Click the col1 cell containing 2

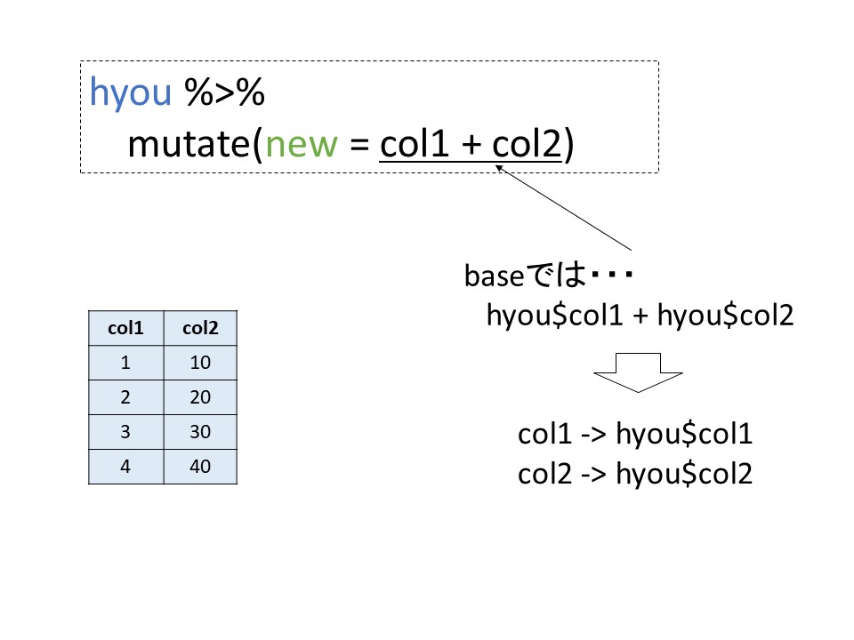tap(126, 397)
